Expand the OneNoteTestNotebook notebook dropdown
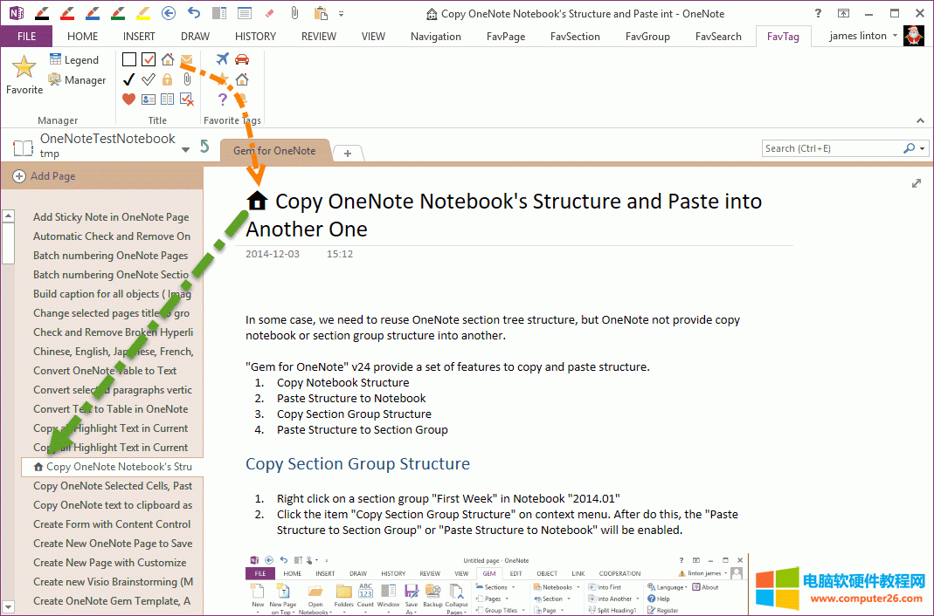Viewport: 934px width, 616px height. click(x=185, y=149)
